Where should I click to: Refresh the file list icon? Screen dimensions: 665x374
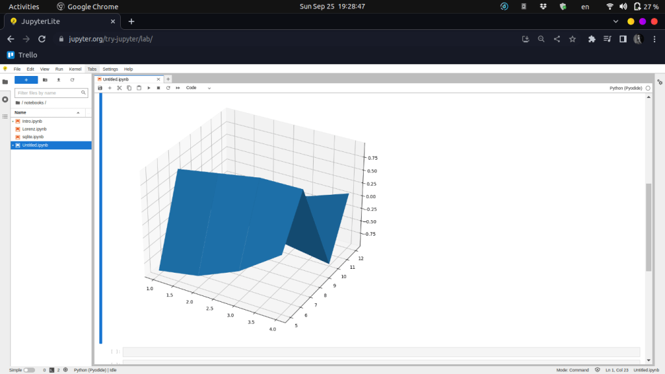pos(72,80)
